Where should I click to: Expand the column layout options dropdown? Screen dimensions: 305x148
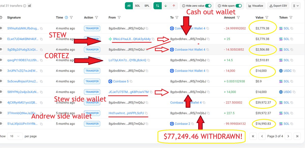[x=296, y=6]
